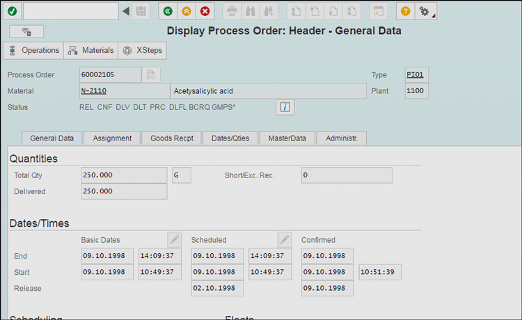
Task: Click the PI01 order type link
Action: coord(415,74)
